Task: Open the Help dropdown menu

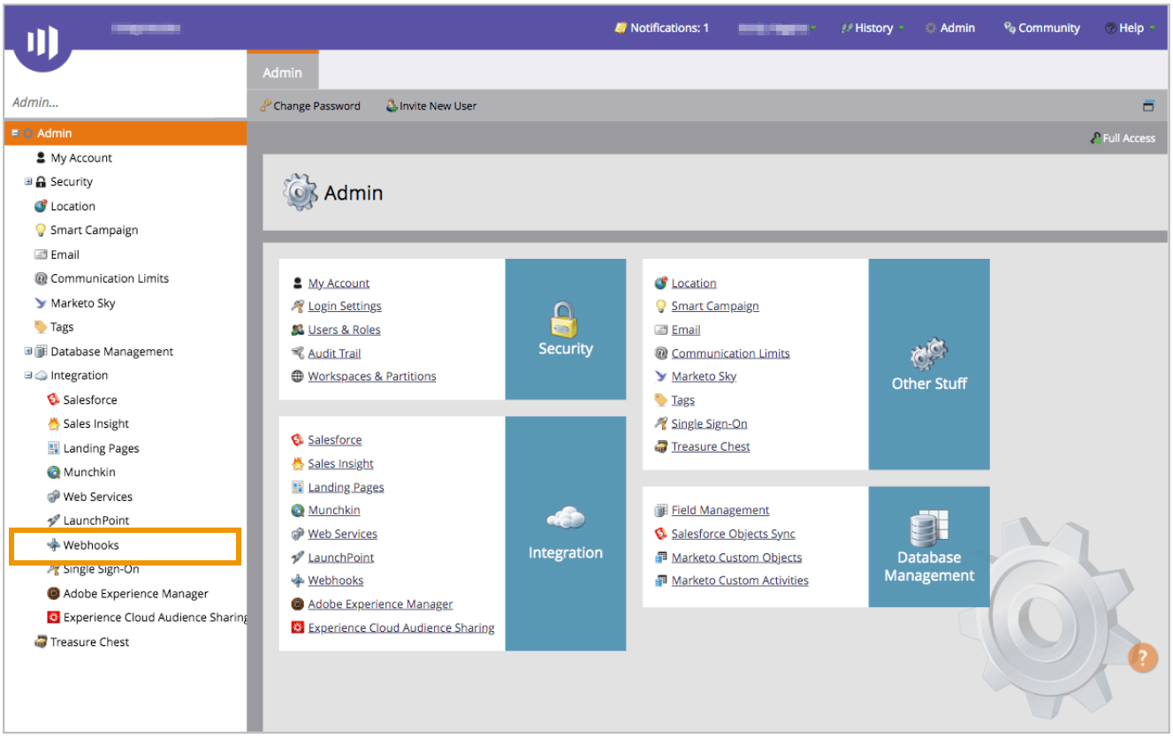Action: [x=1131, y=28]
